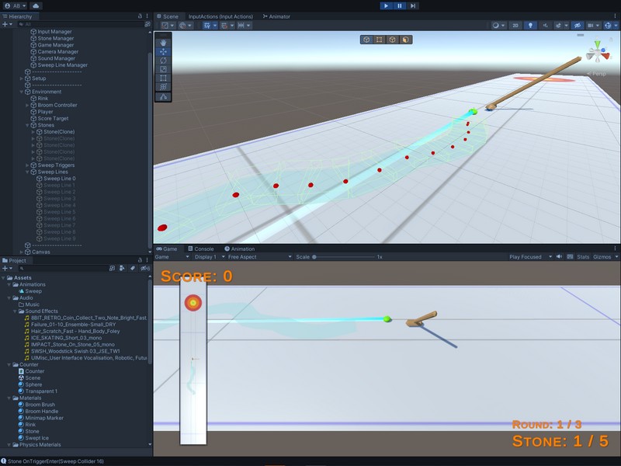Select IMPACT_Stone_On_Stone_05_mono audio file
Screen dimensions: 621x466
pyautogui.click(x=72, y=344)
